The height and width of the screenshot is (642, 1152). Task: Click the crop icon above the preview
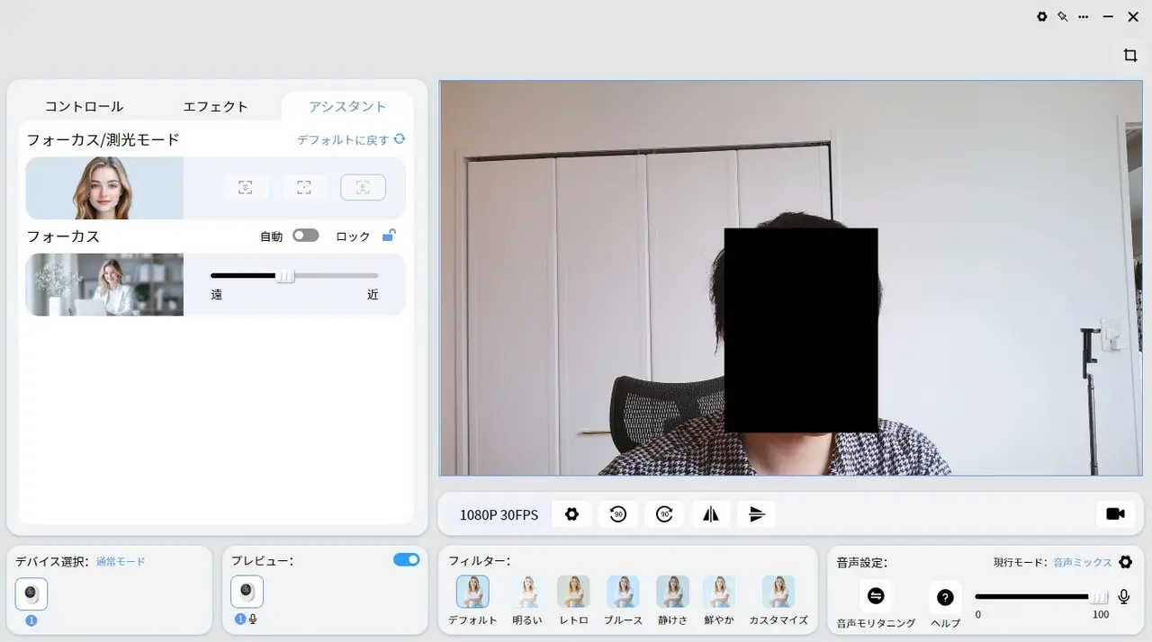[x=1130, y=56]
